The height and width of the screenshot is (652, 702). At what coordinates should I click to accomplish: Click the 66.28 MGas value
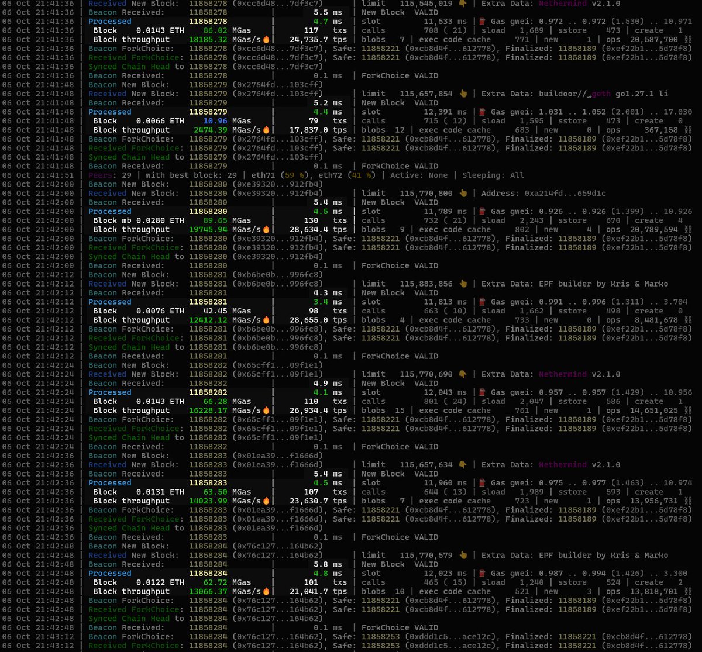[x=216, y=401]
